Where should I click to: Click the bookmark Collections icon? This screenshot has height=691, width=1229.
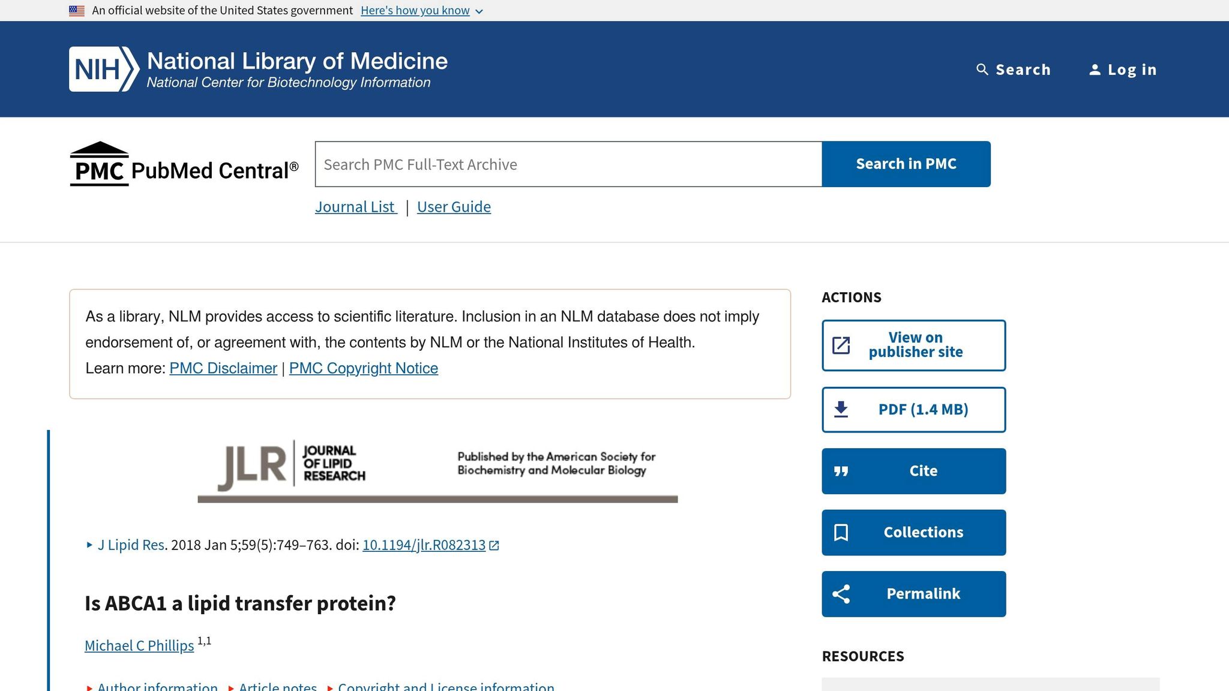click(x=841, y=533)
